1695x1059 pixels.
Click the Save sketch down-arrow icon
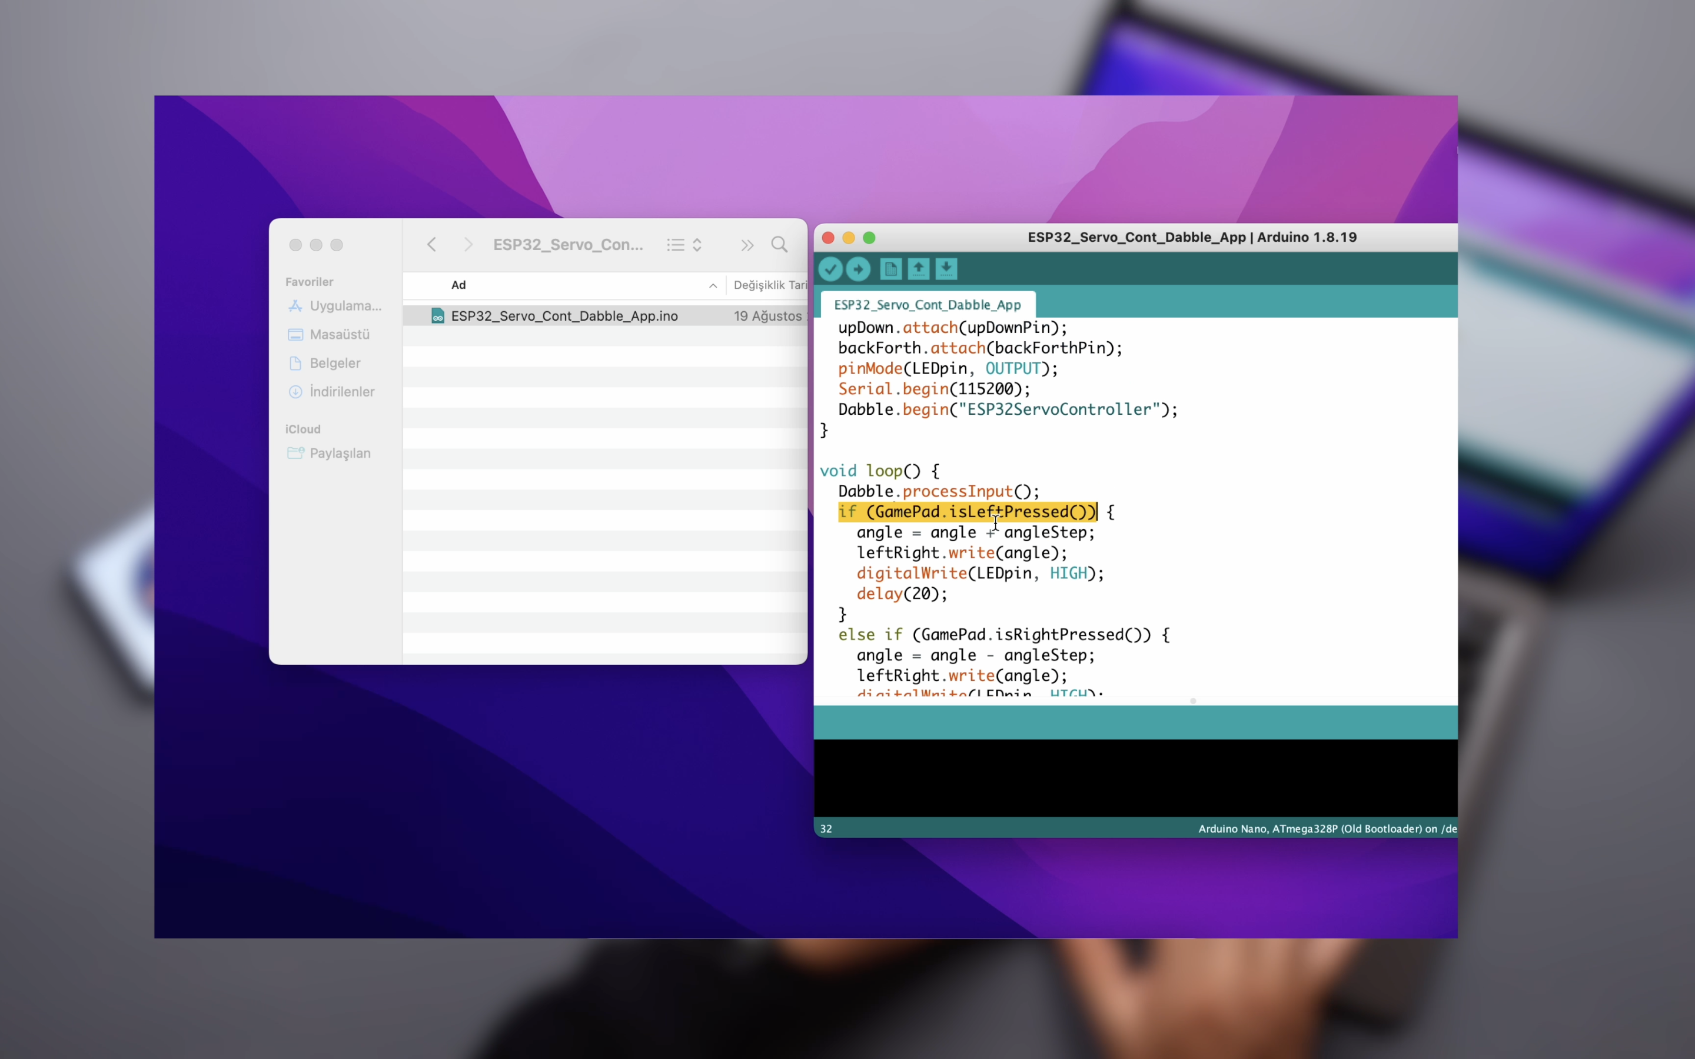click(946, 269)
